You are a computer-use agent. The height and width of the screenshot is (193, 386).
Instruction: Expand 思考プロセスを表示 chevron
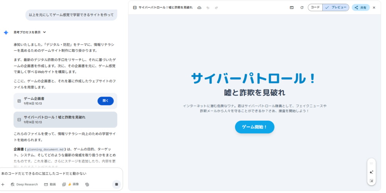(x=44, y=32)
